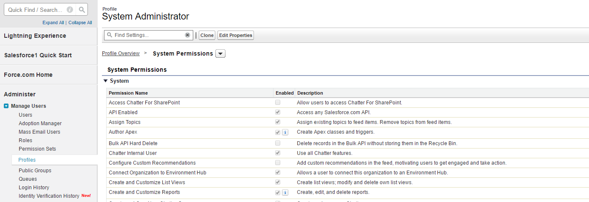Click the Quick Find info icon
589x202 pixels.
(70, 9)
